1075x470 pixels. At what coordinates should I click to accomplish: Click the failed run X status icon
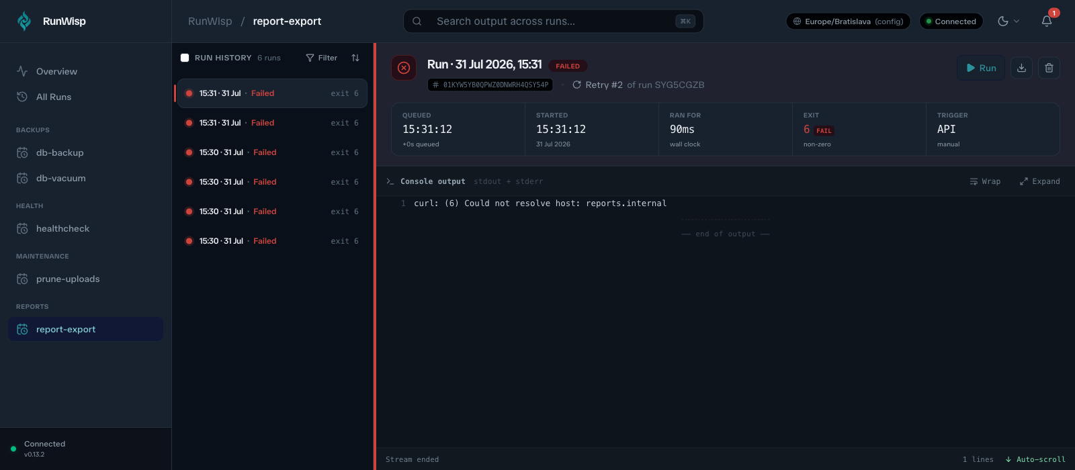pyautogui.click(x=404, y=68)
